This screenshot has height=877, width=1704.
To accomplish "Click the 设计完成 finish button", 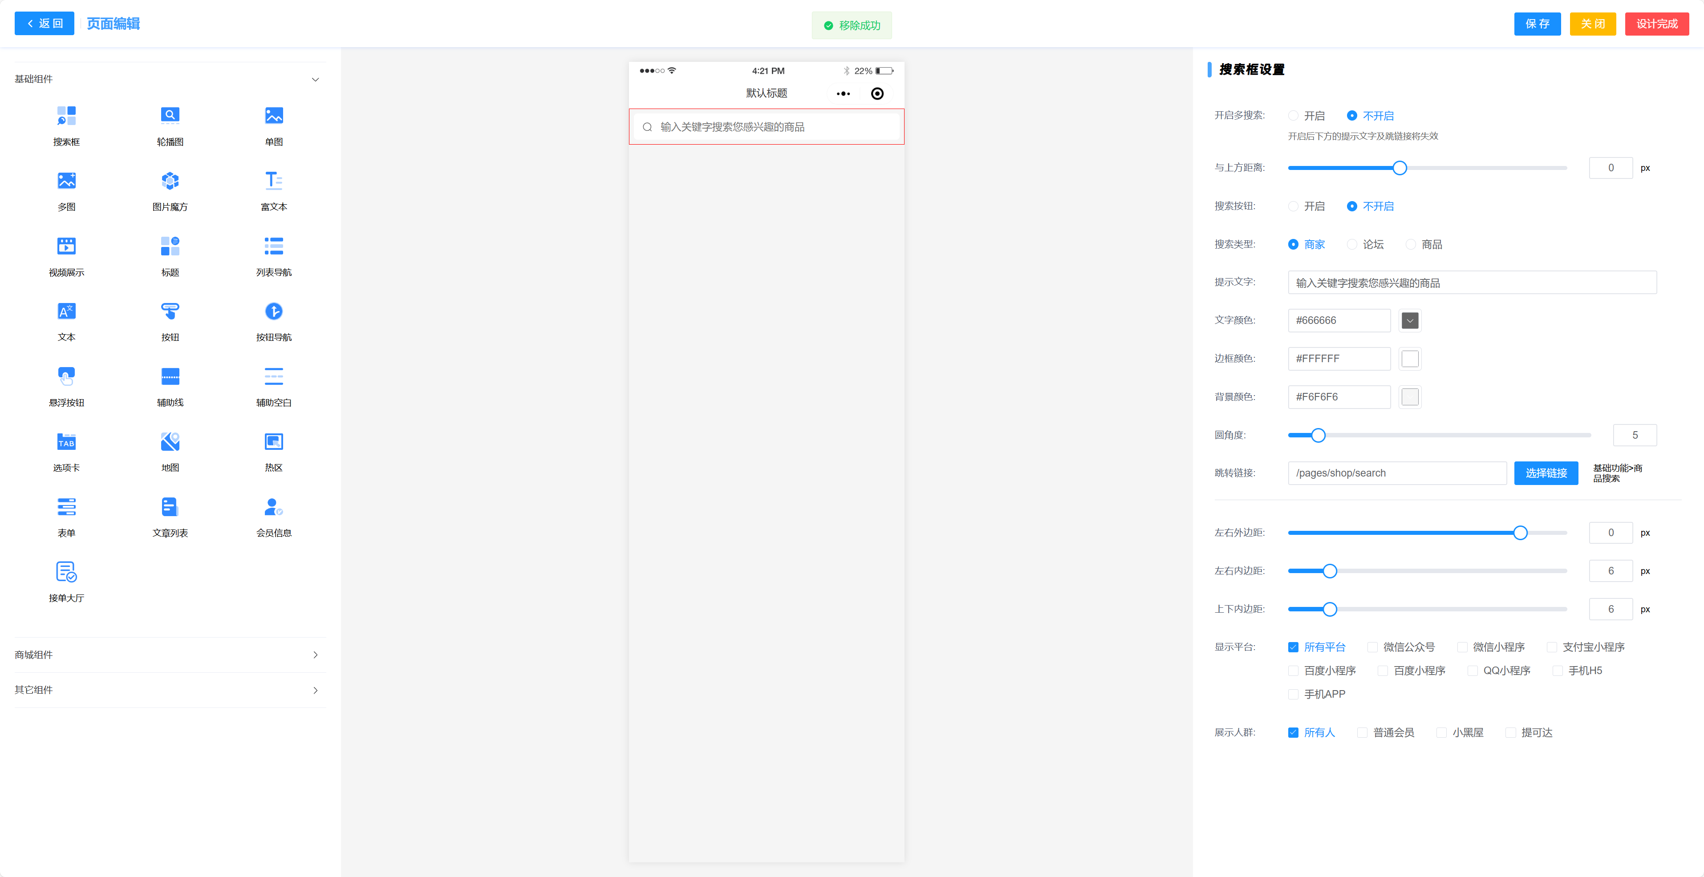I will coord(1656,24).
